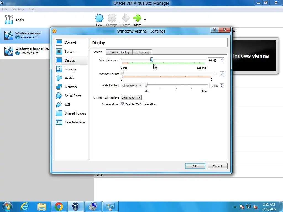Switch to the Recording tab

[x=142, y=52]
